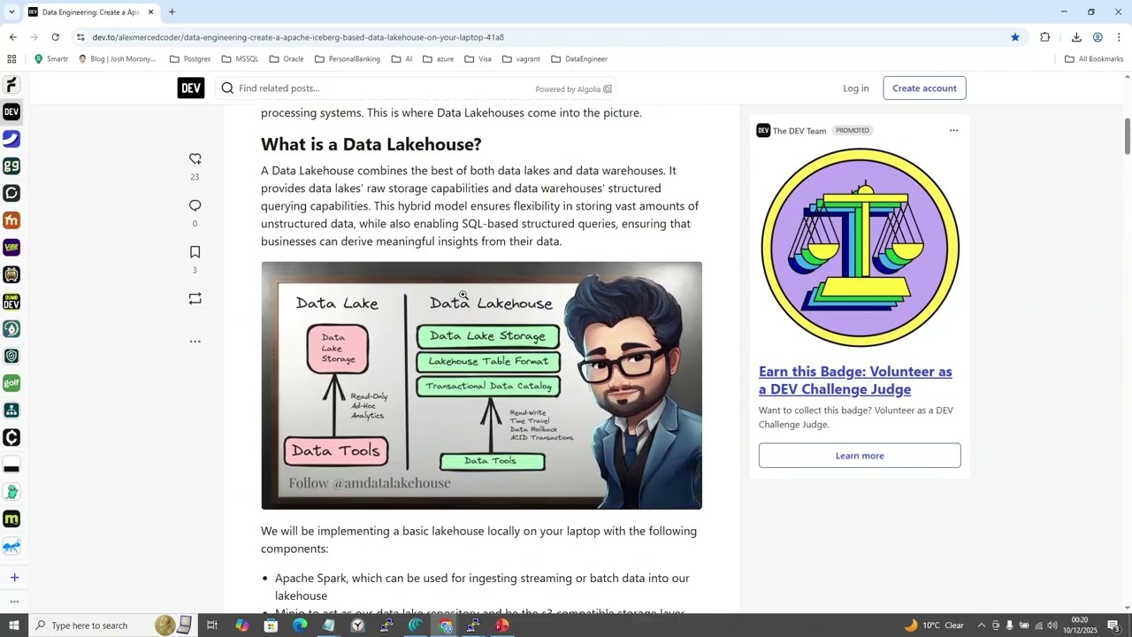Open the AI bookmarks folder
This screenshot has width=1132, height=637.
[x=402, y=59]
